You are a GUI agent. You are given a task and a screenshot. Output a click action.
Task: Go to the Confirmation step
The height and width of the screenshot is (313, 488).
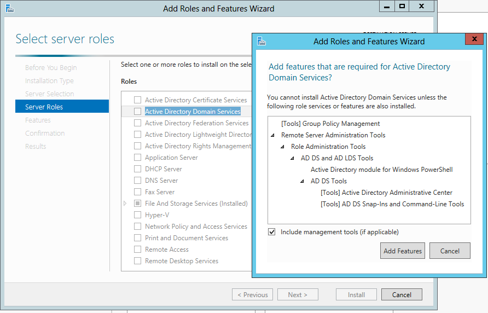pyautogui.click(x=45, y=134)
